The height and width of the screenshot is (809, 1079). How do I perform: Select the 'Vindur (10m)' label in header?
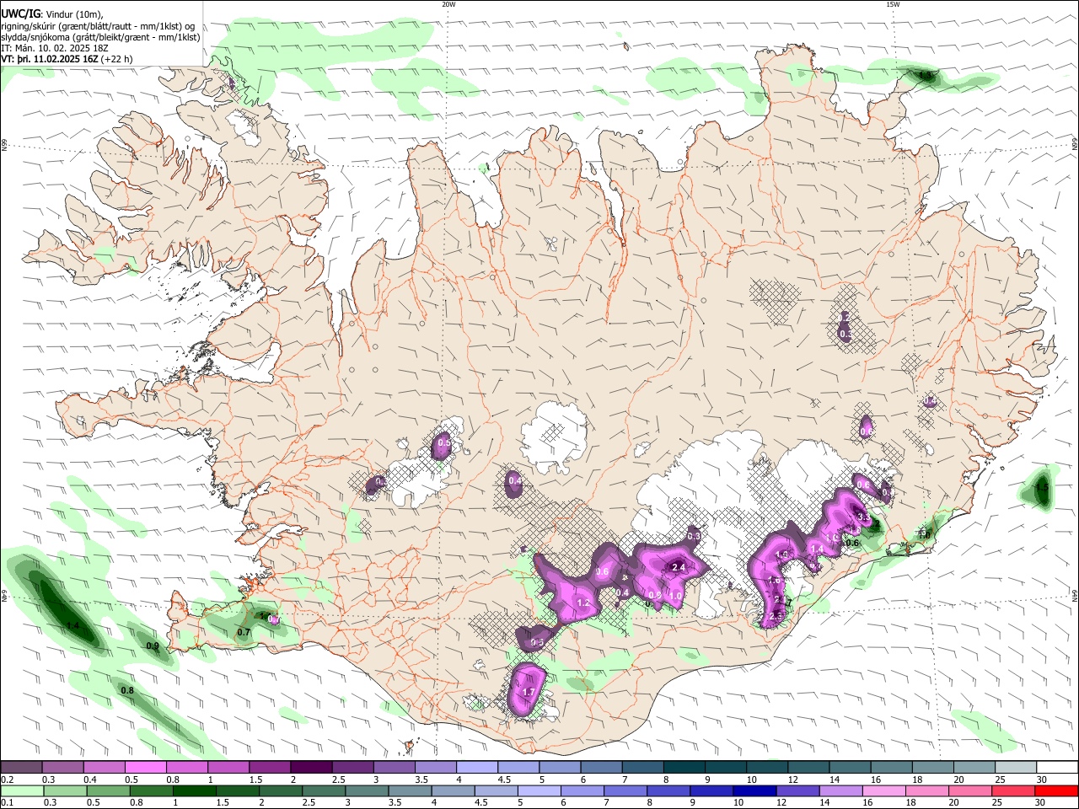(x=72, y=13)
